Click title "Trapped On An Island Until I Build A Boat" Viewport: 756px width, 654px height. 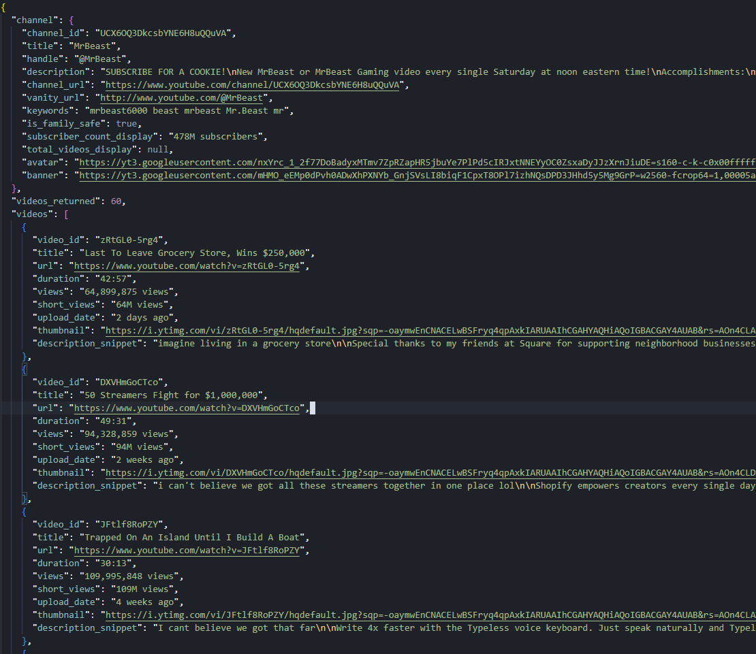(x=192, y=538)
